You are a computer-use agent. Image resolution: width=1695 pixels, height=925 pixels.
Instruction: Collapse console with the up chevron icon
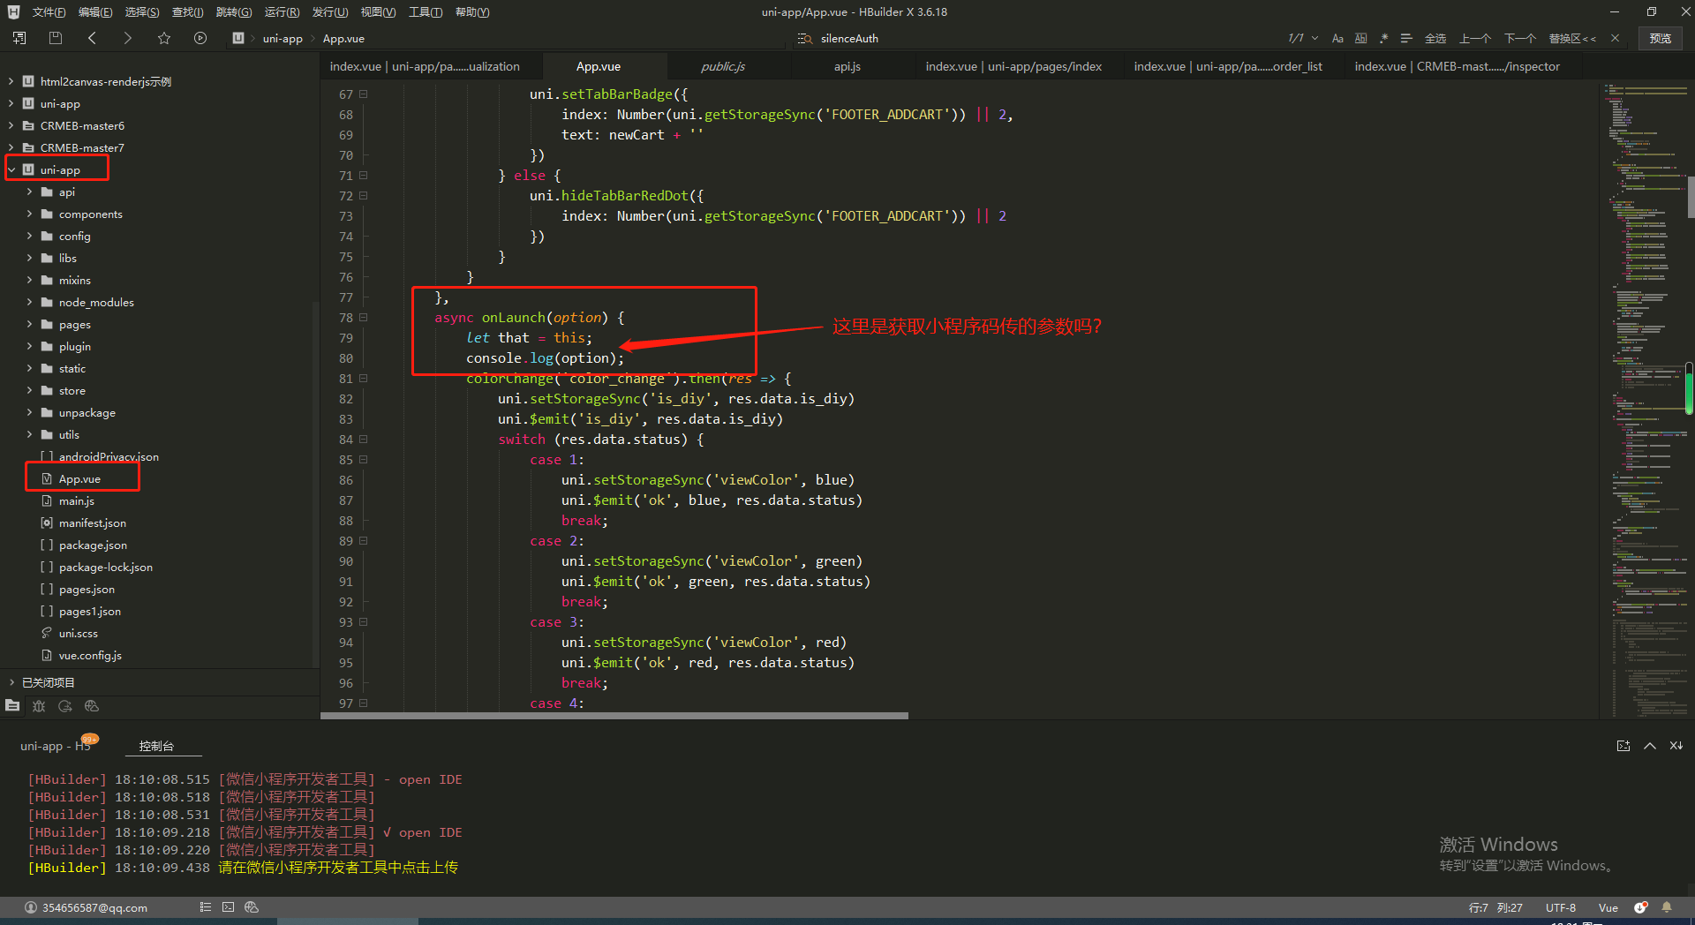pos(1649,746)
